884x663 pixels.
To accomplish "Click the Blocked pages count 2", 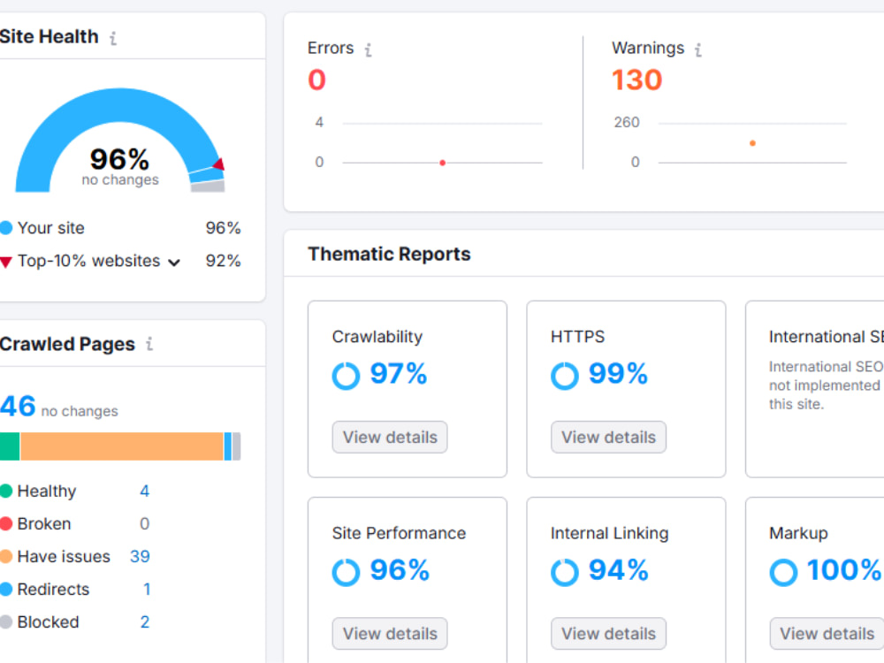I will 144,621.
